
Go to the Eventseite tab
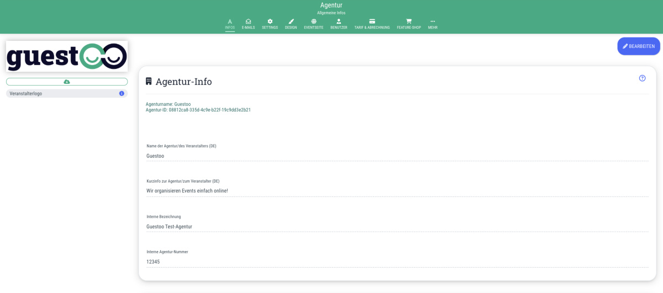tap(314, 24)
